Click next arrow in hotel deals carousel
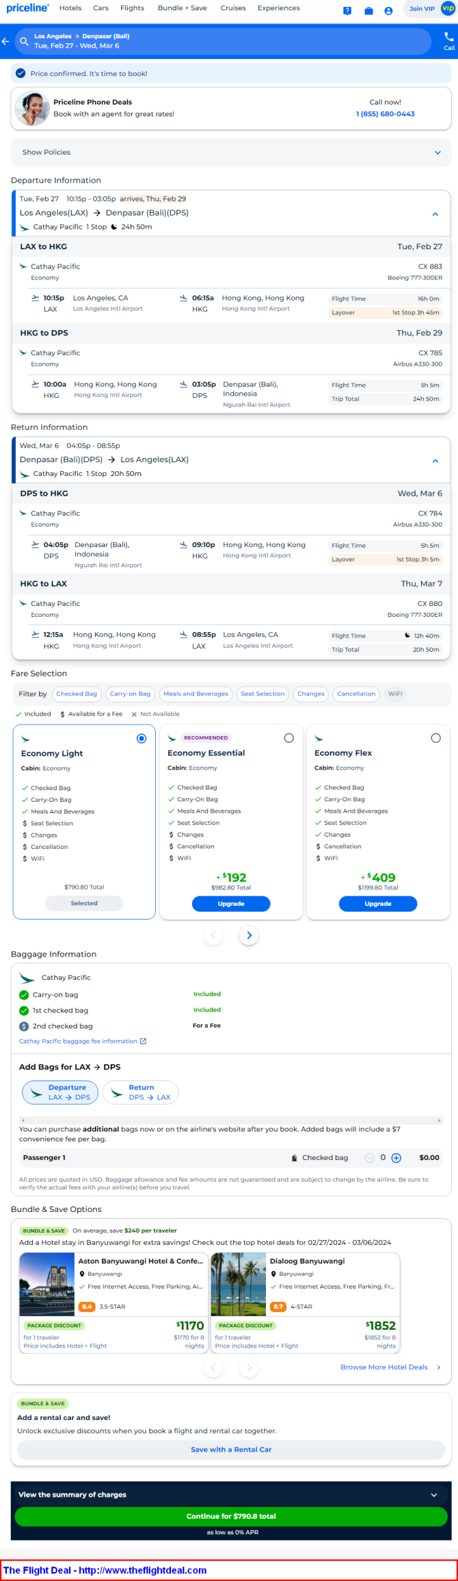458x1581 pixels. 249,1367
